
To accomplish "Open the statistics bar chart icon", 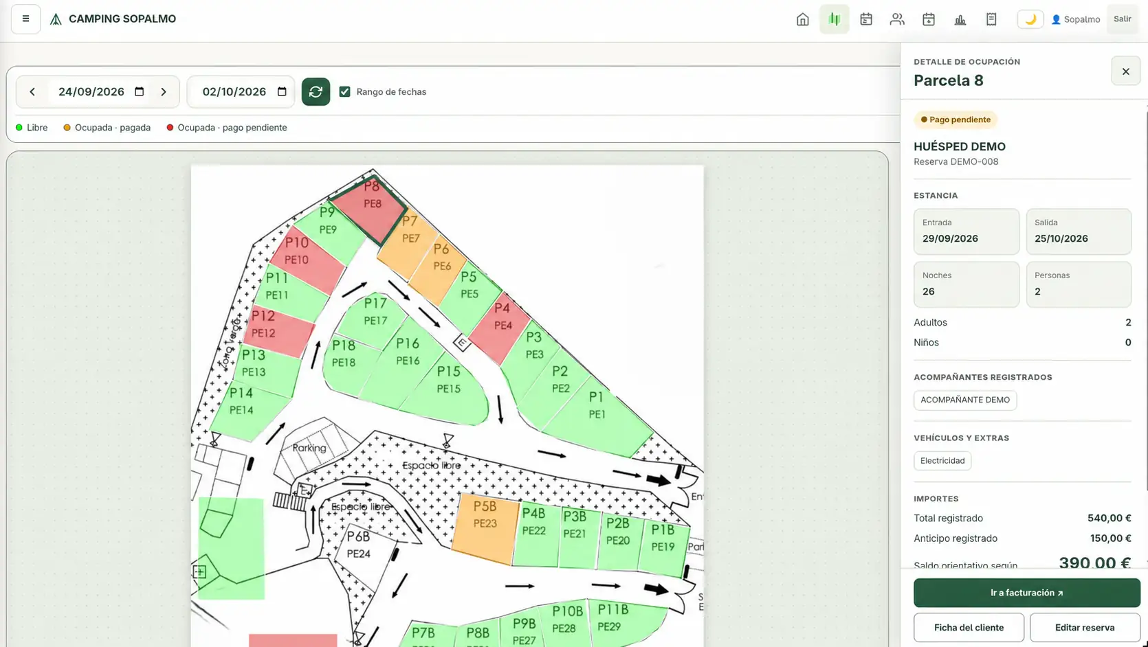I will [960, 19].
